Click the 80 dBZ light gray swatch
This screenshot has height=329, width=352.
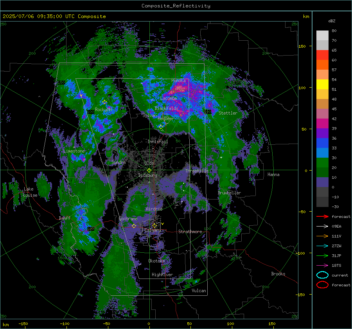click(x=322, y=35)
